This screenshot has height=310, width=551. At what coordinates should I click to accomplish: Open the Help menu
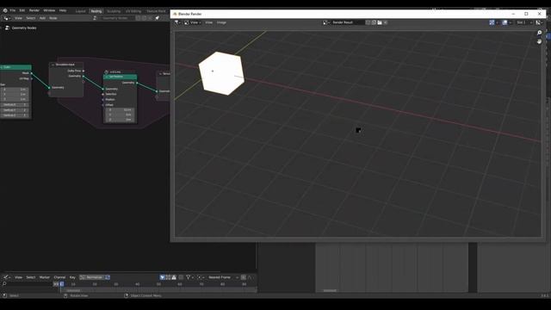63,10
